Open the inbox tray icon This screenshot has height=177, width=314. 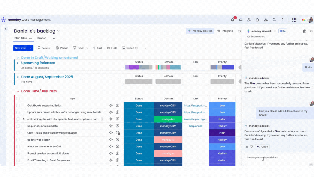[241, 20]
